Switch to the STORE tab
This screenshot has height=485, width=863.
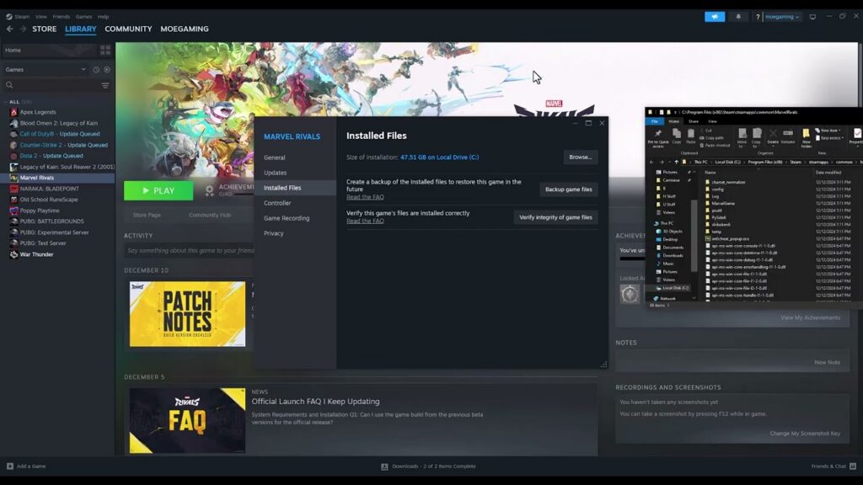pyautogui.click(x=44, y=29)
